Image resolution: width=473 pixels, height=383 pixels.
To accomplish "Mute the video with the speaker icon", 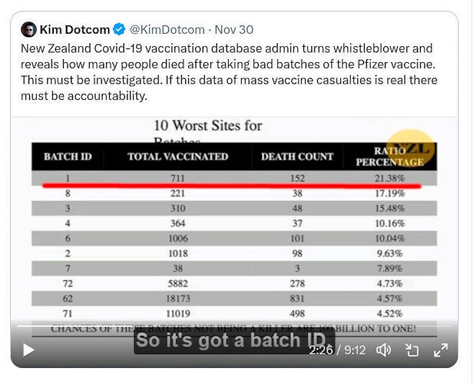I will point(384,350).
